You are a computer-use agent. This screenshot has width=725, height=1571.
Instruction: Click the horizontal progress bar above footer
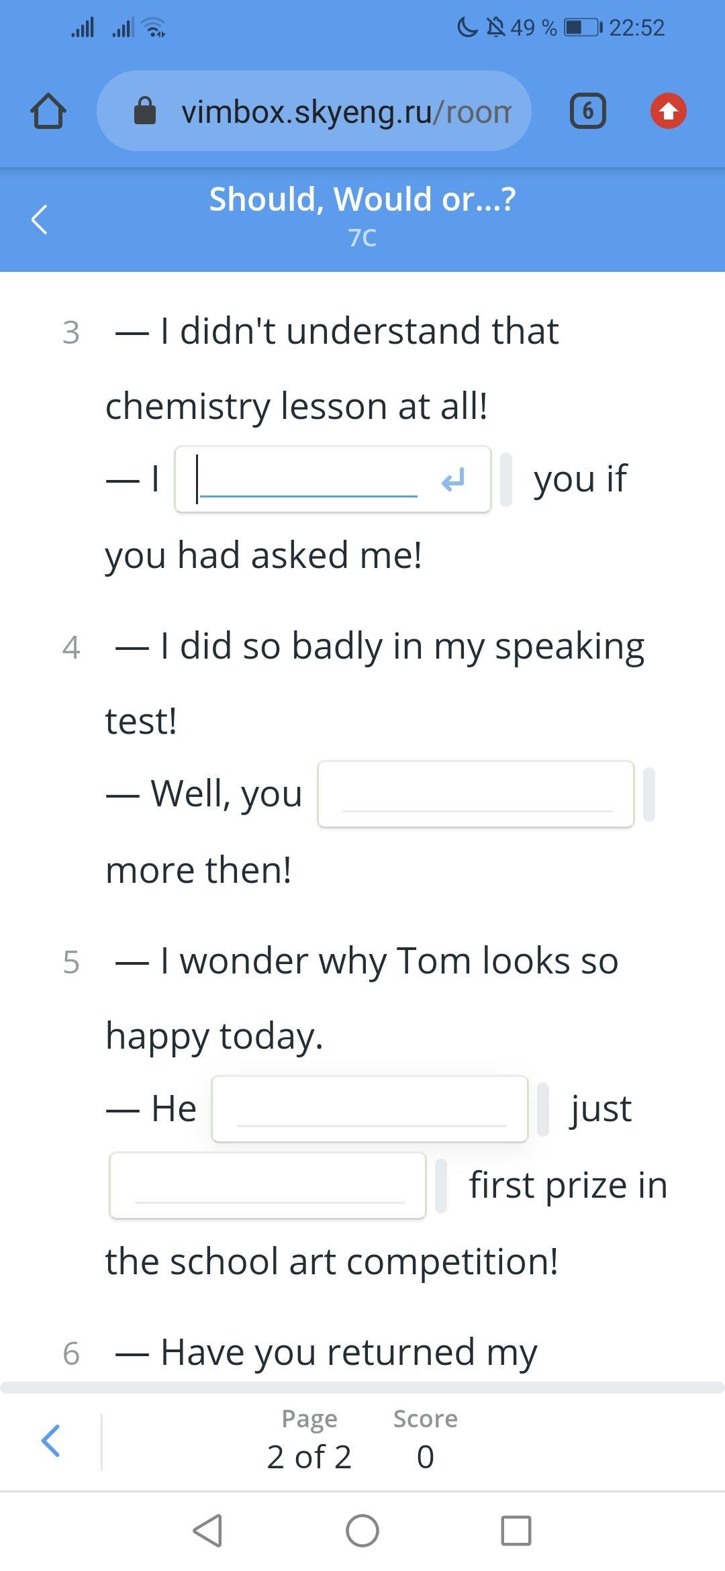[362, 1388]
